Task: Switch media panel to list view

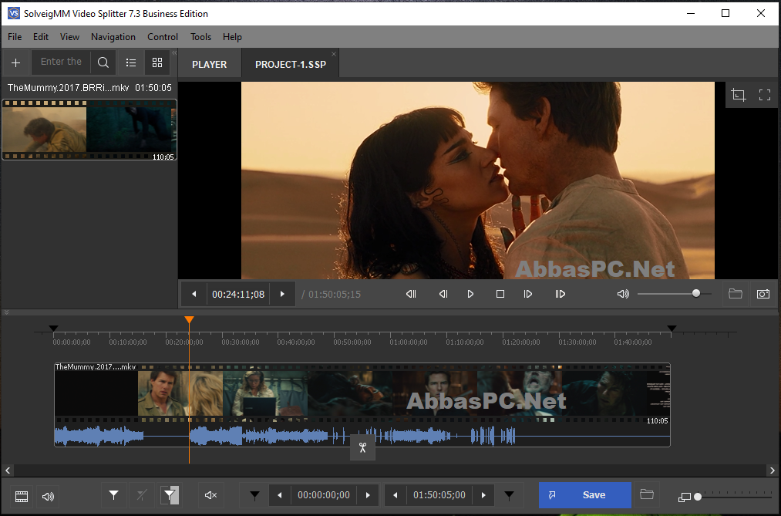Action: (x=131, y=62)
